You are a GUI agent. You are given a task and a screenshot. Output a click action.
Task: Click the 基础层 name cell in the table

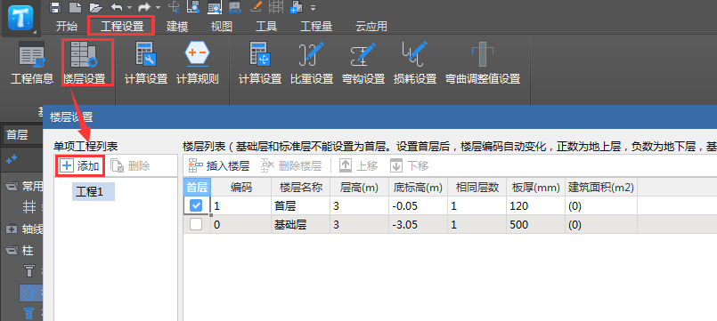pos(300,225)
